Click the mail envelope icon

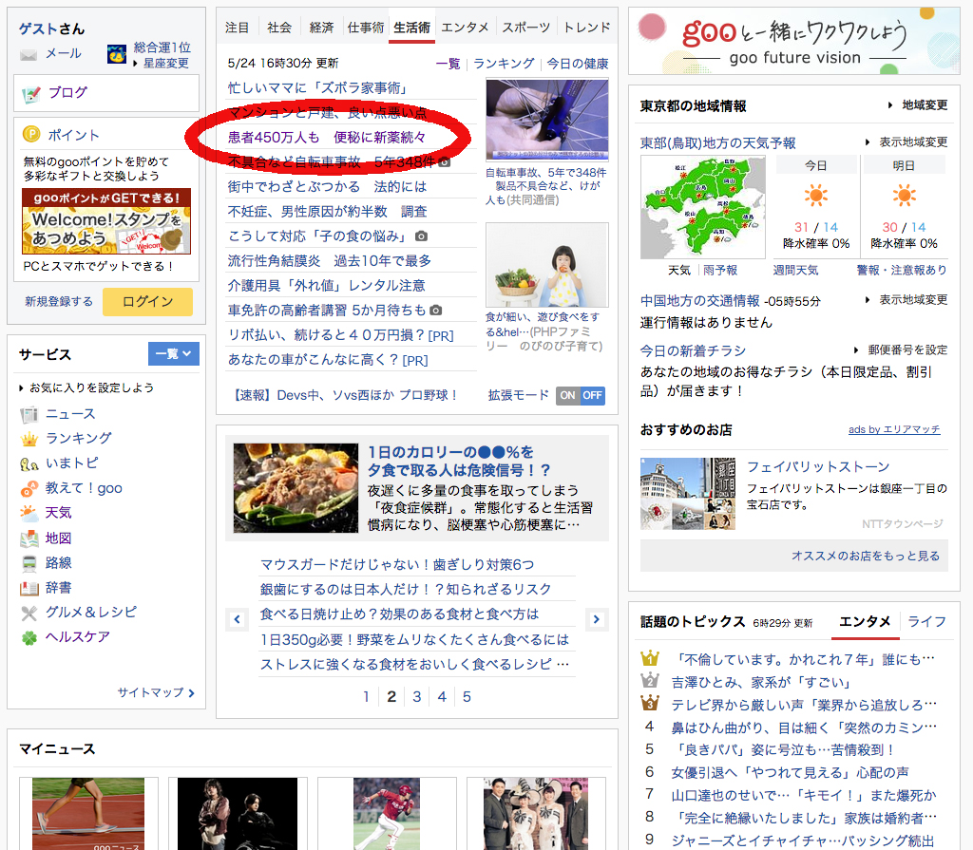pos(29,54)
